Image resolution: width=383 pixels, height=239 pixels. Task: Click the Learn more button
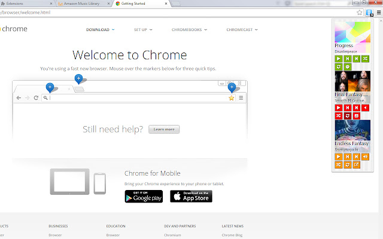click(x=164, y=129)
